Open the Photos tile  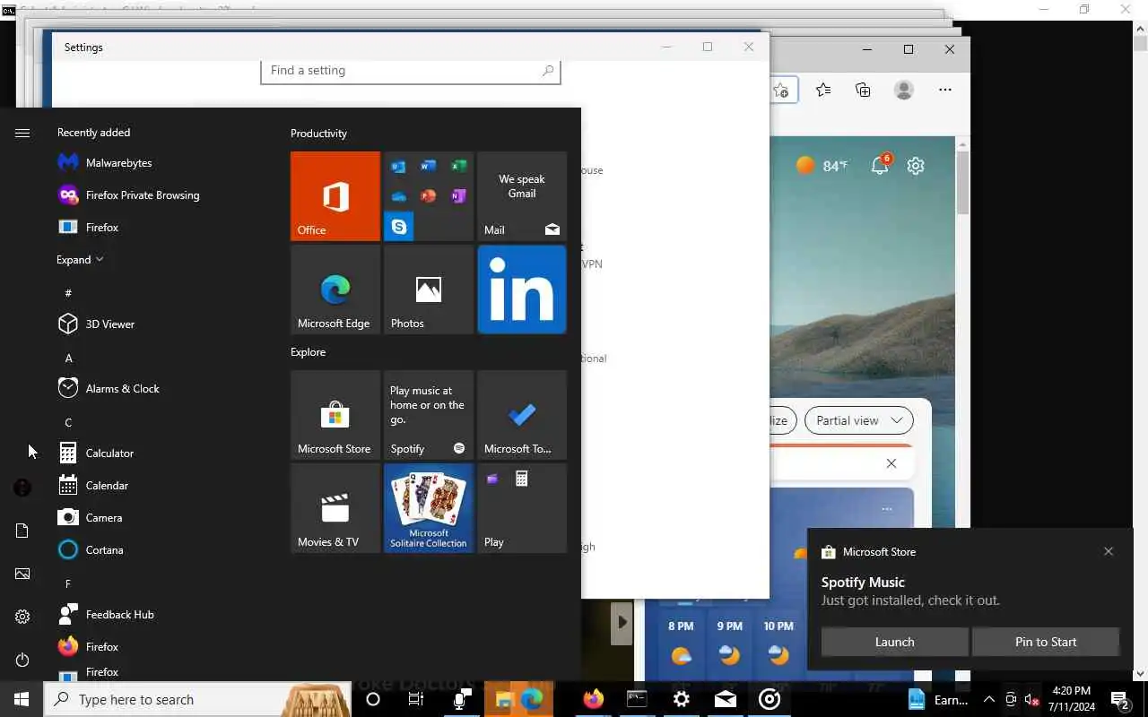click(x=429, y=289)
